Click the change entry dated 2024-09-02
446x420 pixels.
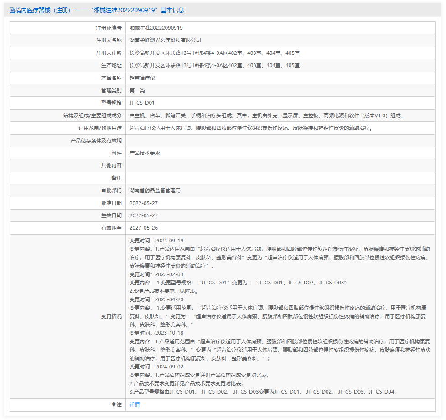[x=156, y=367]
